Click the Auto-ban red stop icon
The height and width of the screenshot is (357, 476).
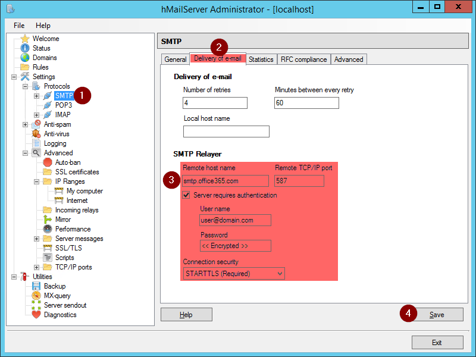point(48,162)
